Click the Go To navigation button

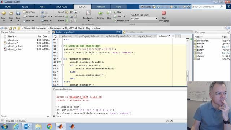pos(45,16)
